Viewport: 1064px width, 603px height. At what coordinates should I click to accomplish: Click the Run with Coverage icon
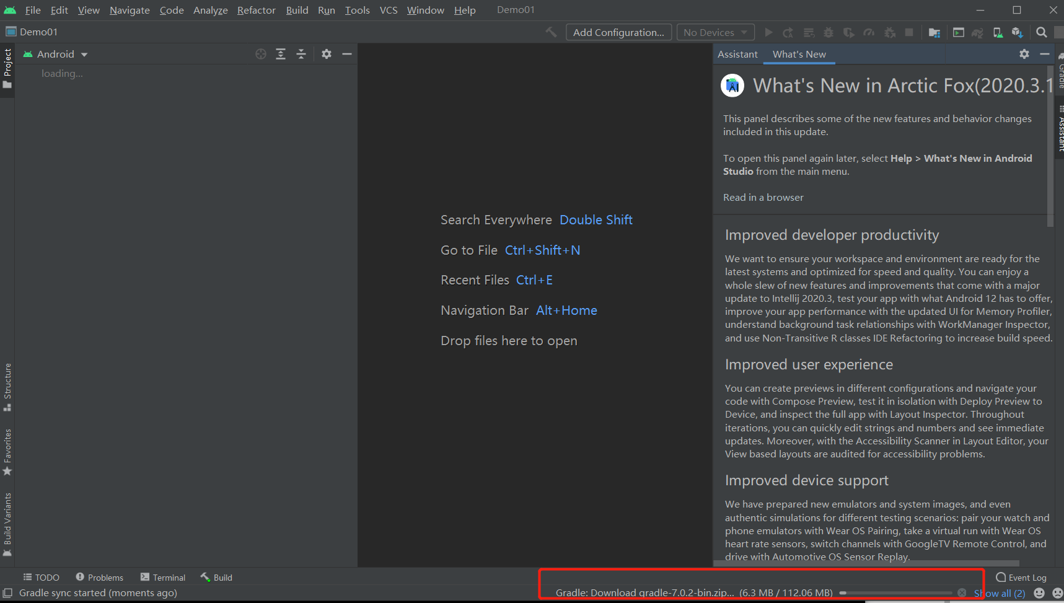pyautogui.click(x=849, y=32)
